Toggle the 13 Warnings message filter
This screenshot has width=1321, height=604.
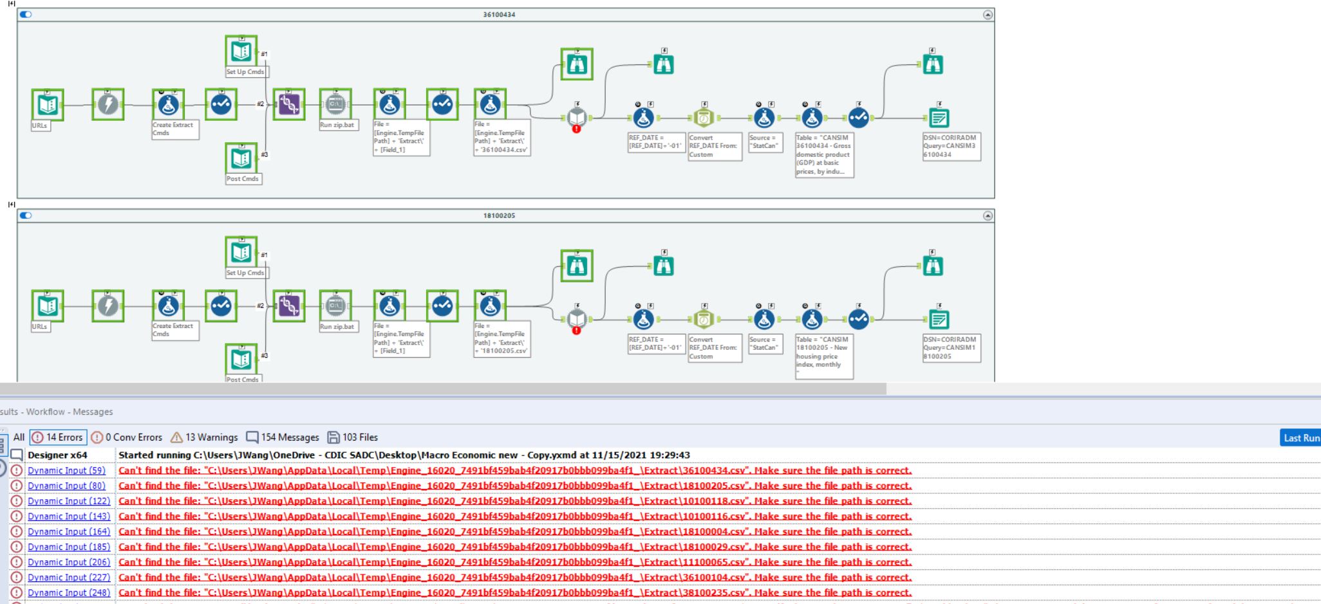(203, 436)
